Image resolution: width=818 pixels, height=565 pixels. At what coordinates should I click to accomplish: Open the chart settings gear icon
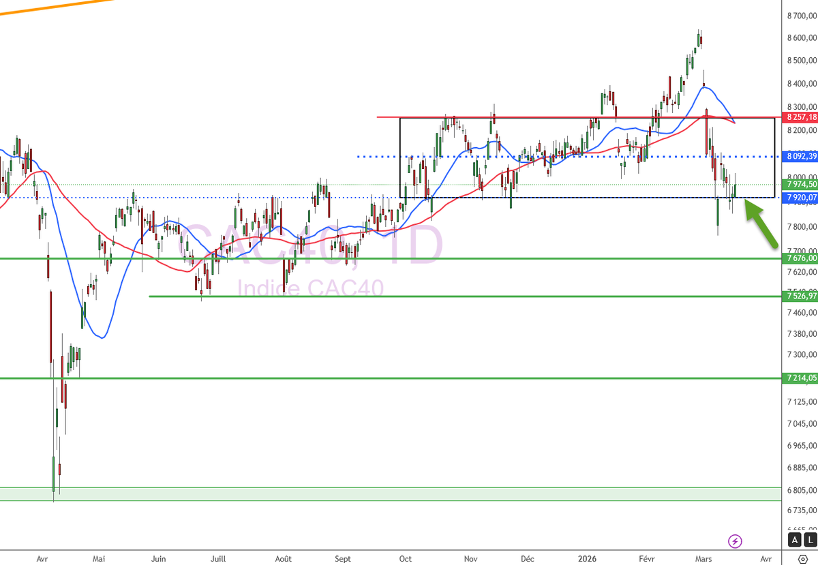pos(802,560)
